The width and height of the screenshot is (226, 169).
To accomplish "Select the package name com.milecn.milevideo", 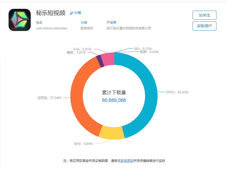I will tap(51, 28).
